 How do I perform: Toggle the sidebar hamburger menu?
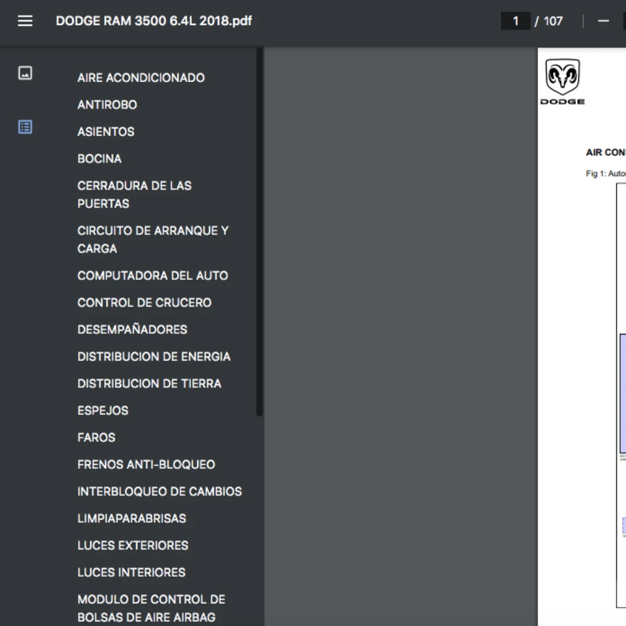(25, 21)
